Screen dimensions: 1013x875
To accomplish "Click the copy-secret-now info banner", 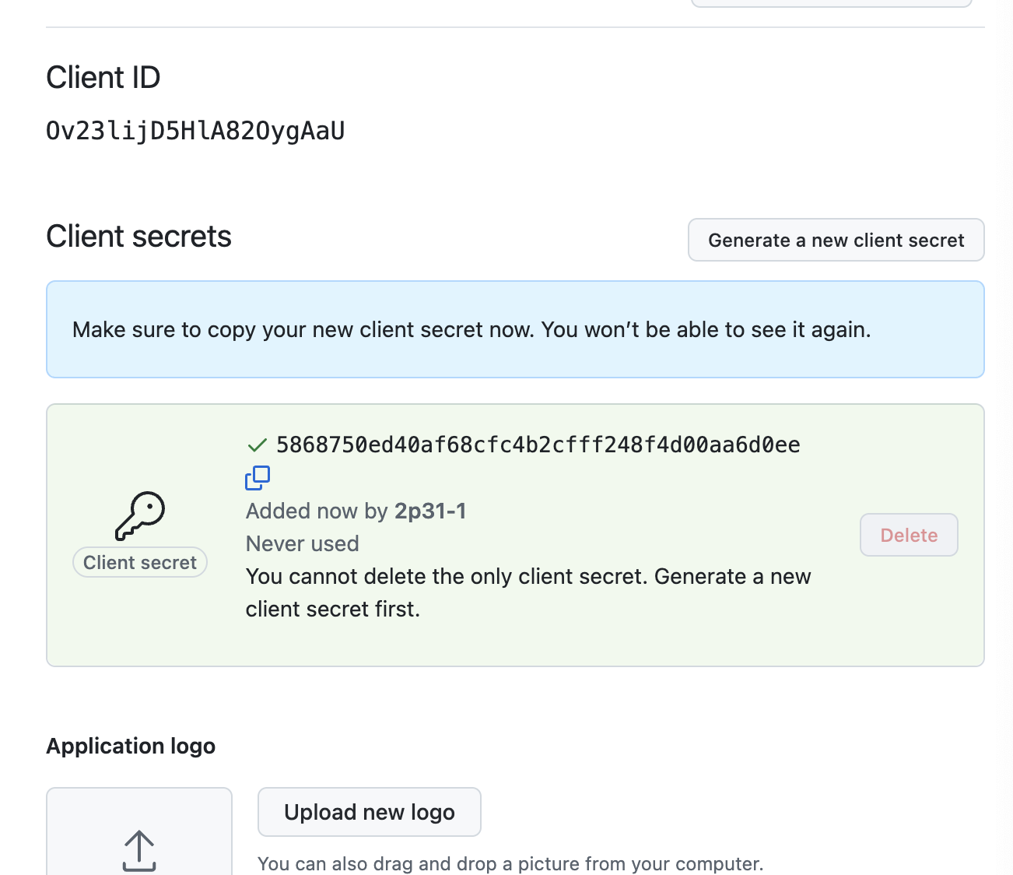I will coord(515,329).
